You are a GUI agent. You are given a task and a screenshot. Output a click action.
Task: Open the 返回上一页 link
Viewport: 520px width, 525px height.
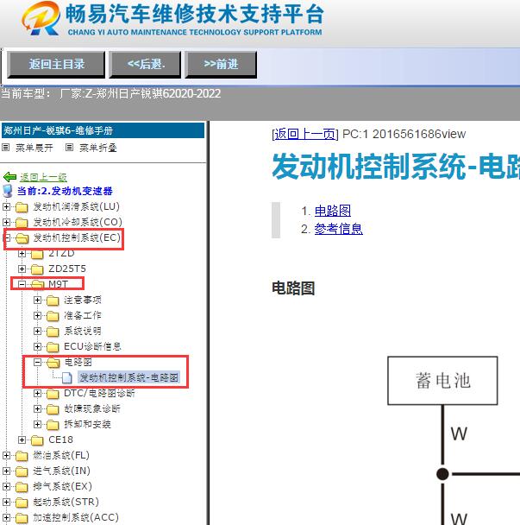pos(305,134)
